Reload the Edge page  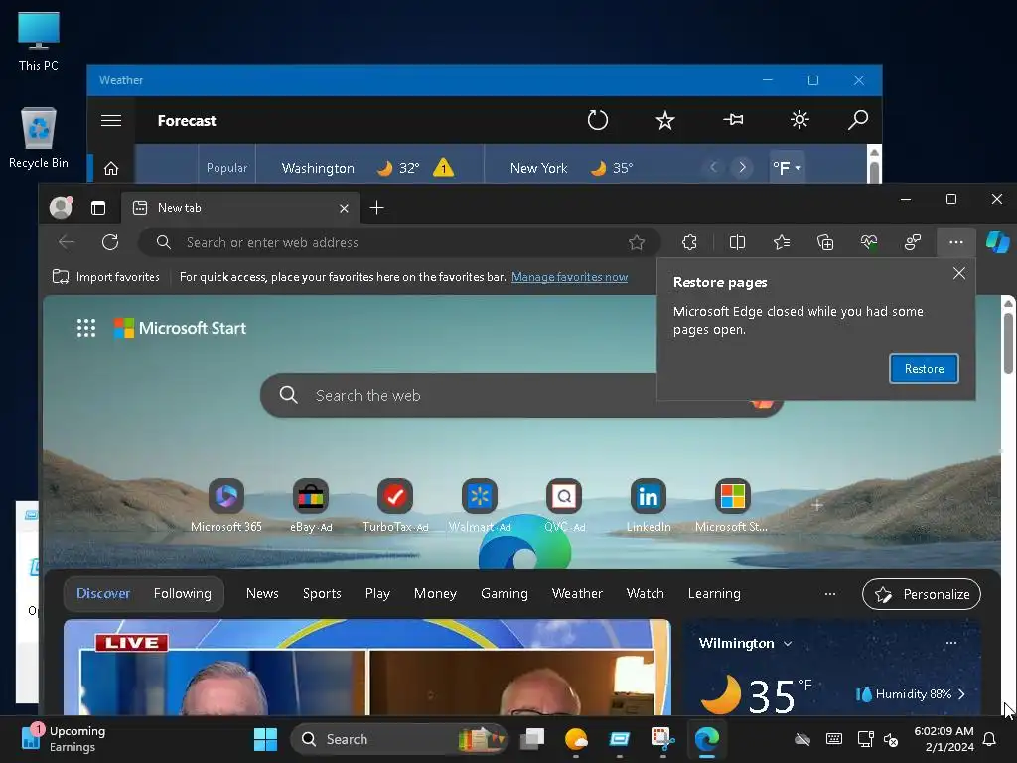click(110, 242)
